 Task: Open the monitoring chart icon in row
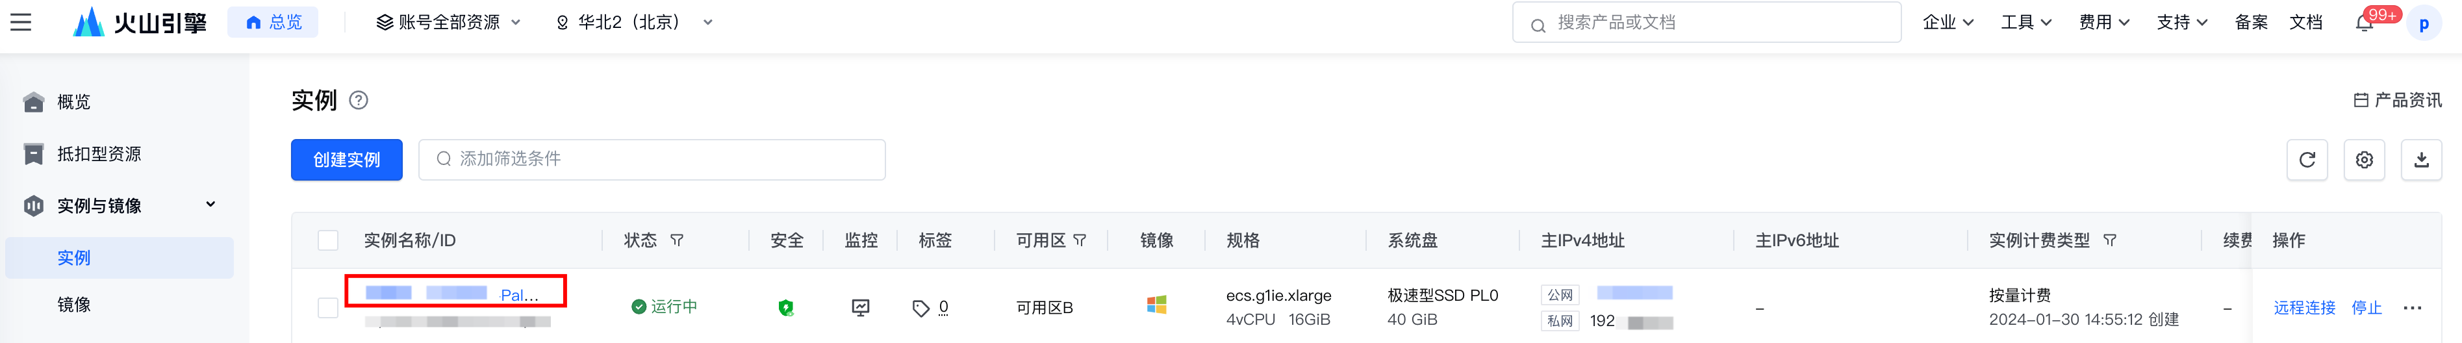[860, 308]
